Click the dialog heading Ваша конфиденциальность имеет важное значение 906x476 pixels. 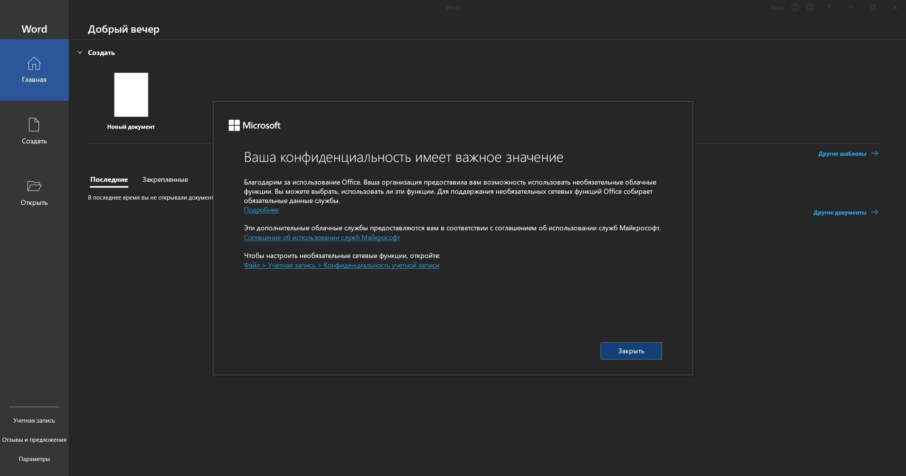[x=404, y=157]
